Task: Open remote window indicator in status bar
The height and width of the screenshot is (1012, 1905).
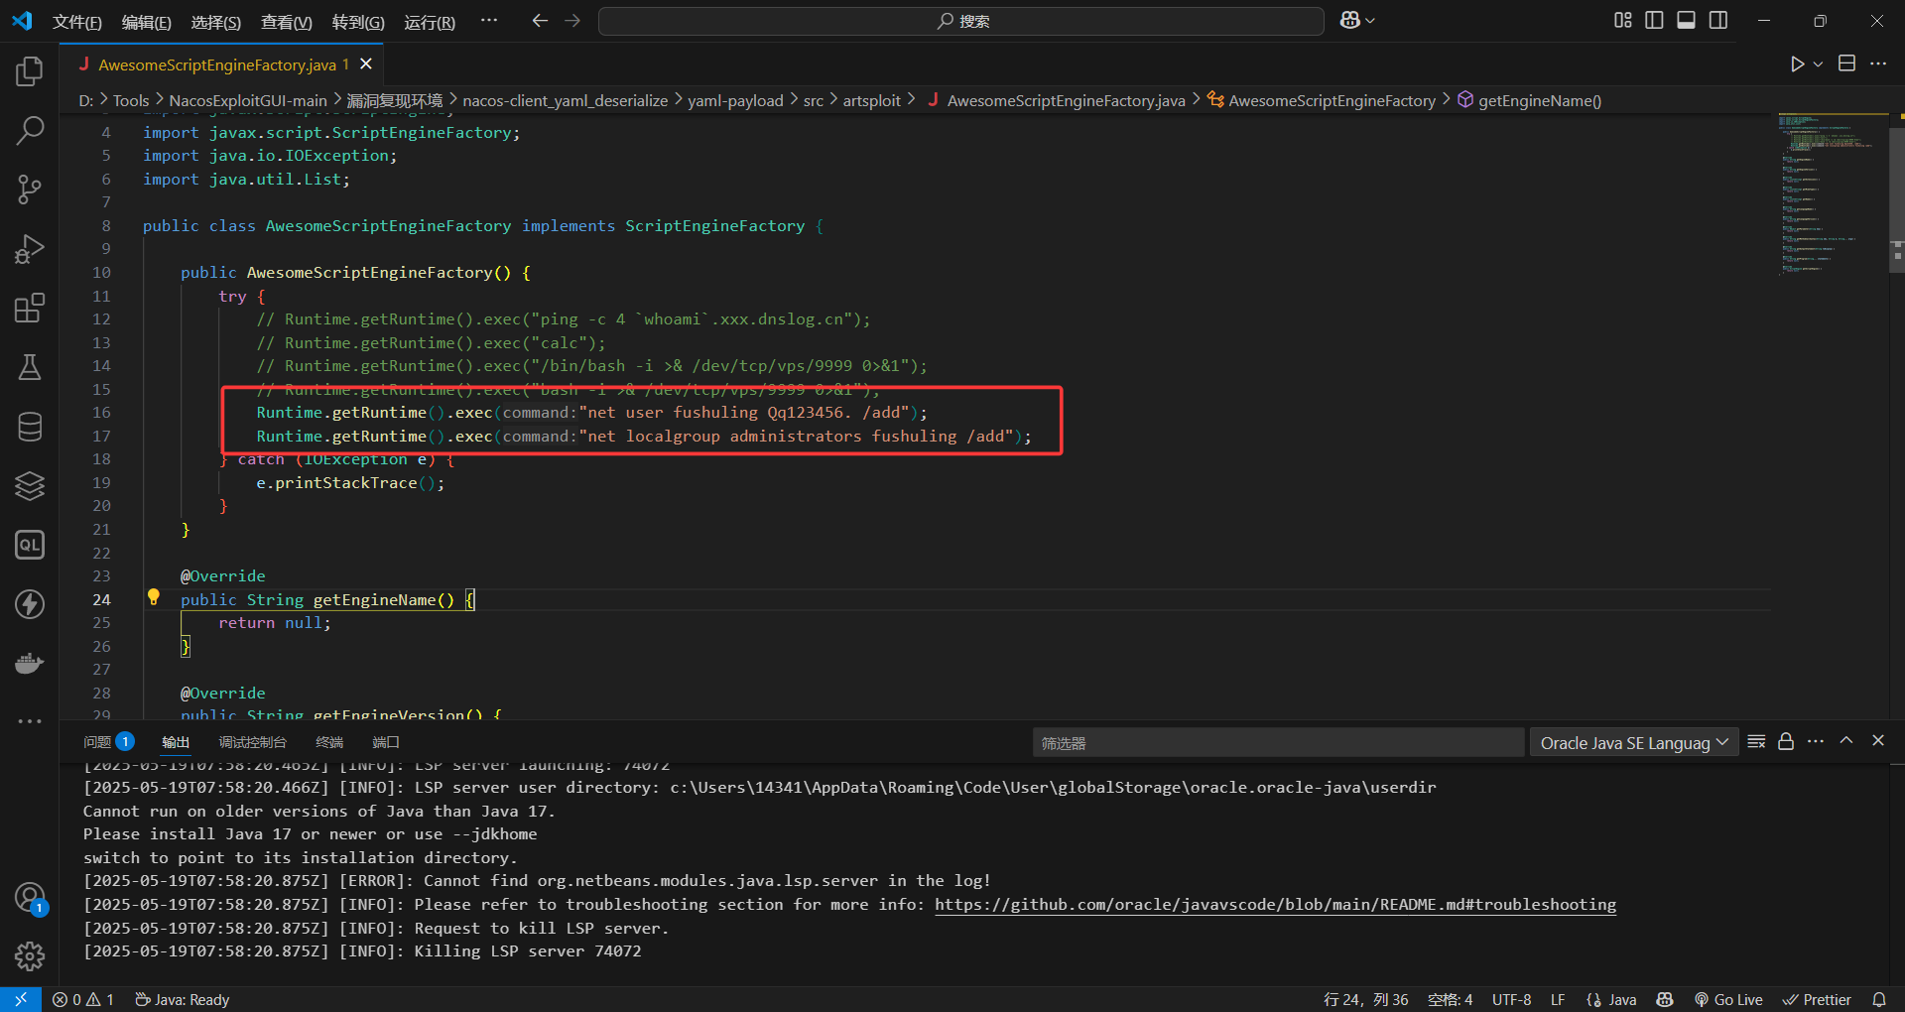Action: coord(21,999)
